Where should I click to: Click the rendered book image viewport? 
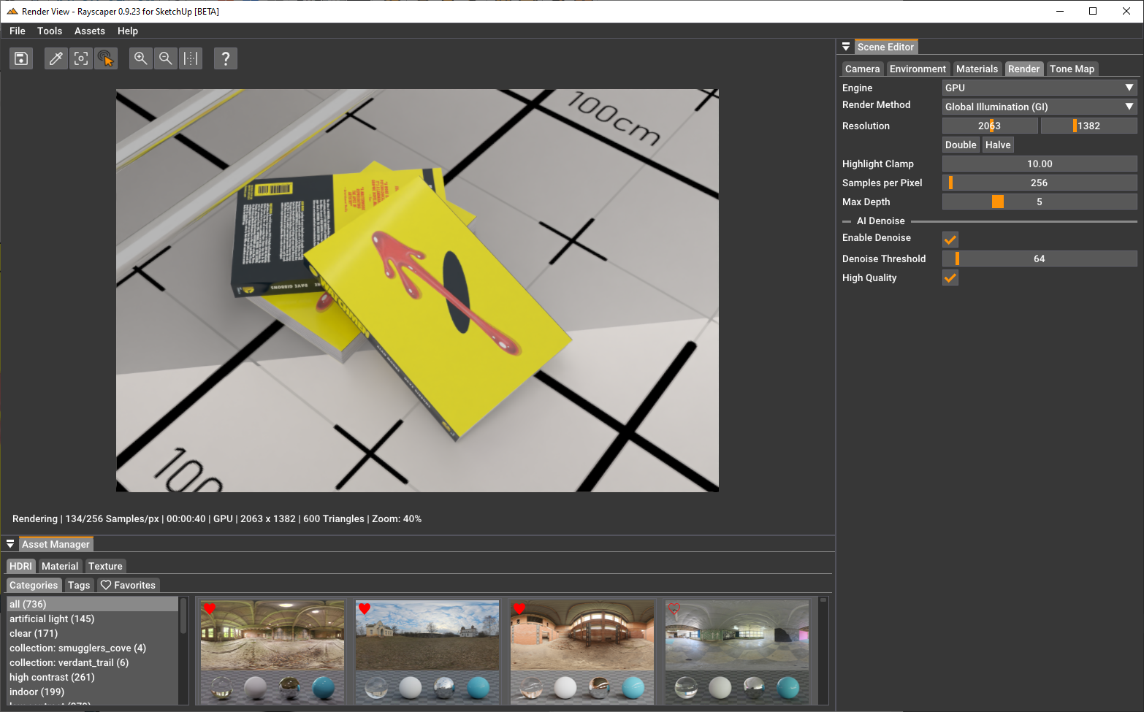[417, 291]
